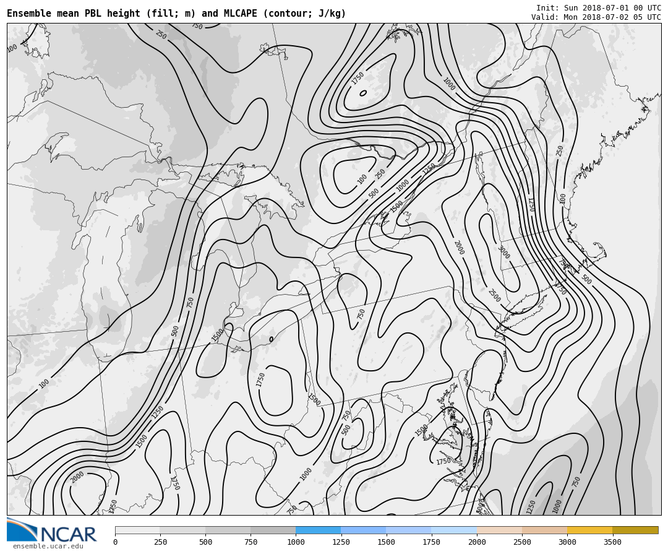Pick the 1000–1250 bright blue colorbar segment

click(x=319, y=530)
